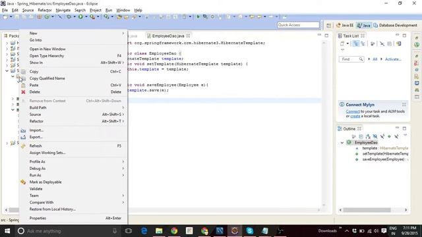Click the search magnifier in Task List Find

pyautogui.click(x=361, y=59)
